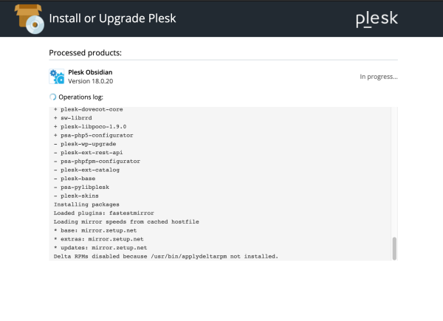Click the plesk-dovecot-core log line
The width and height of the screenshot is (443, 321).
(89, 109)
